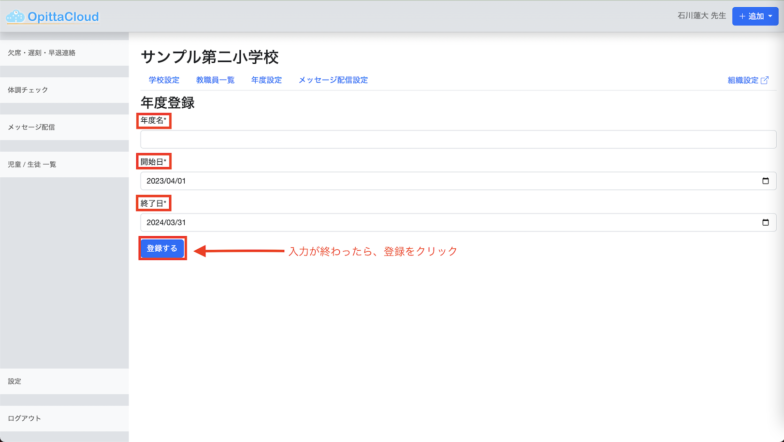The height and width of the screenshot is (442, 784).
Task: Click the 終了日 date field 2024/03/31
Action: click(458, 222)
